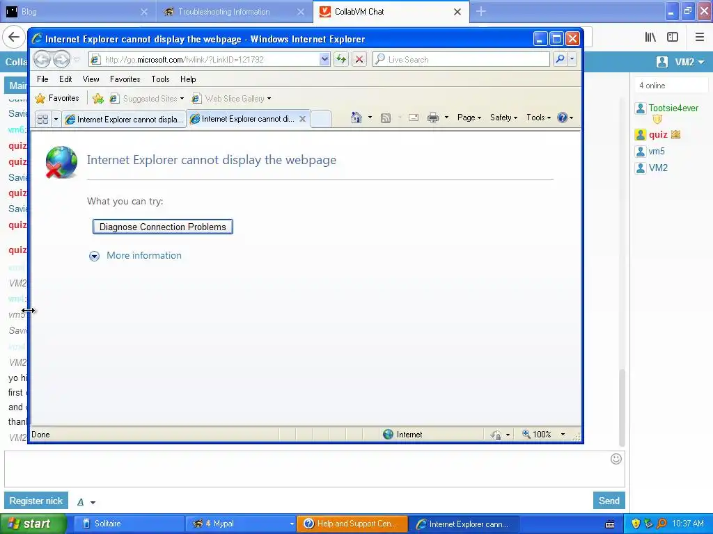Switch to first Internet Explorer tab
Image resolution: width=713 pixels, height=534 pixels.
pyautogui.click(x=124, y=120)
